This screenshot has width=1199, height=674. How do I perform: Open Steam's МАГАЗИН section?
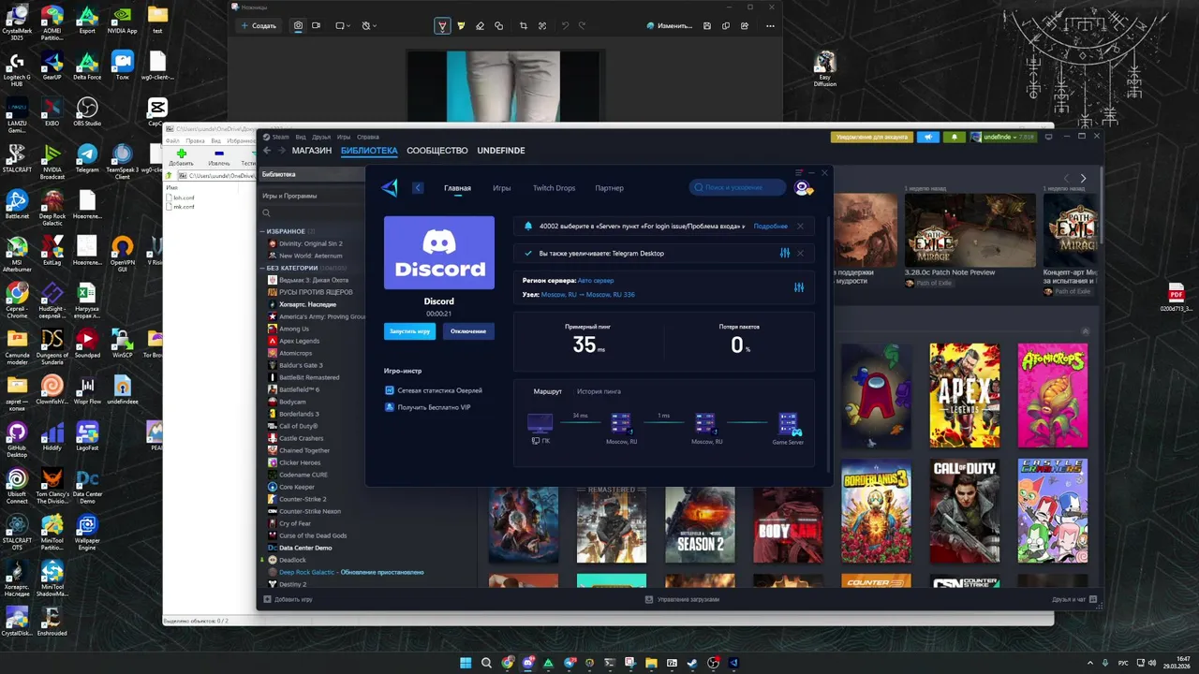click(312, 151)
